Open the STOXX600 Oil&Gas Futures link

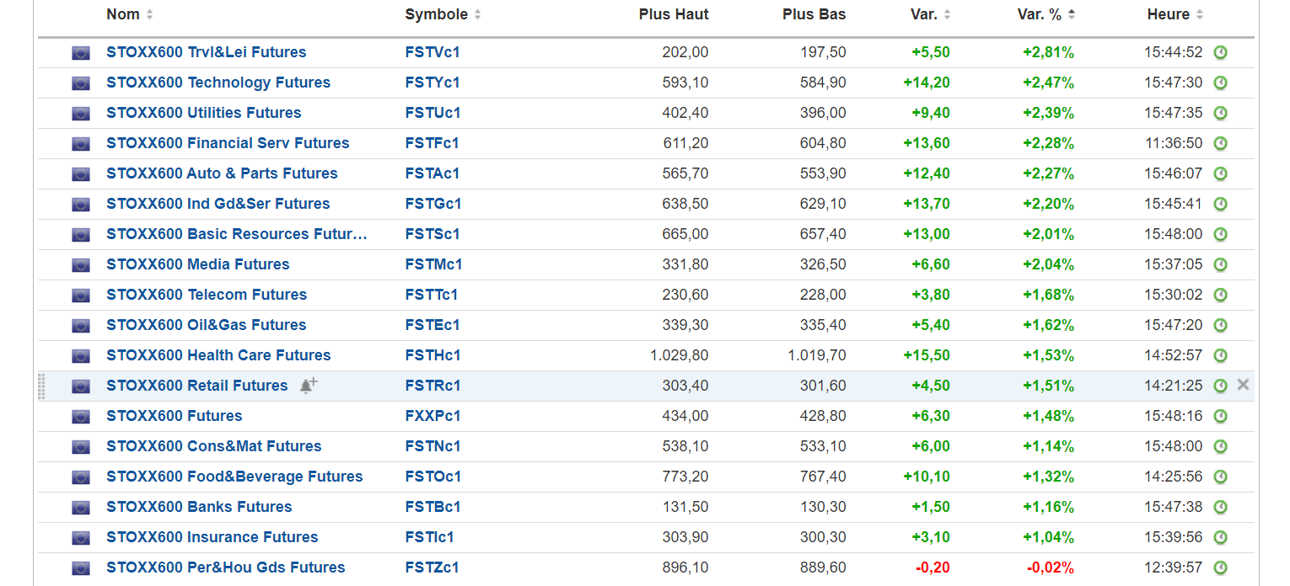(206, 325)
